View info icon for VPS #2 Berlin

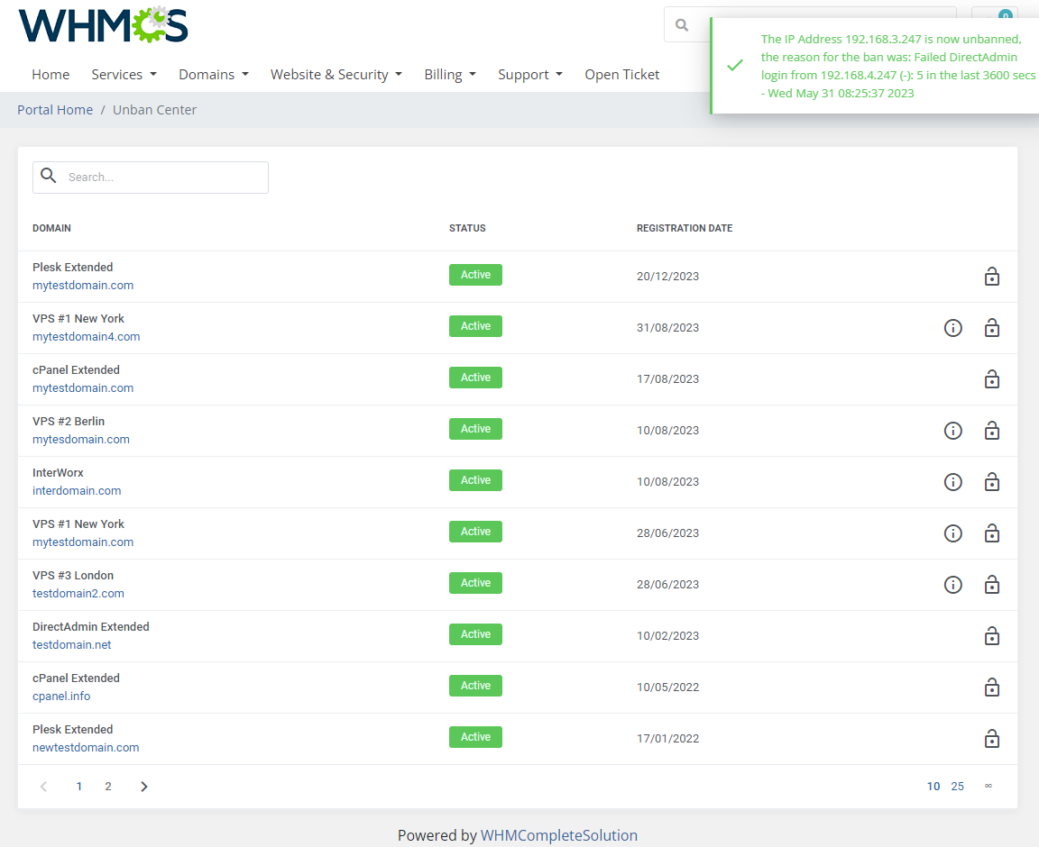pos(953,431)
